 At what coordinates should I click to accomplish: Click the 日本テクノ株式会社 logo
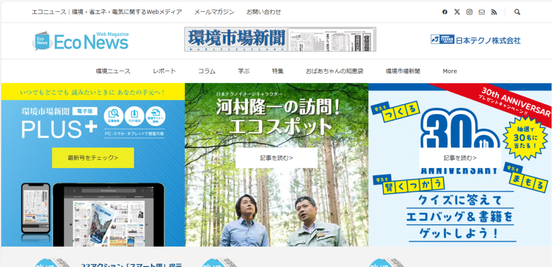coord(475,40)
